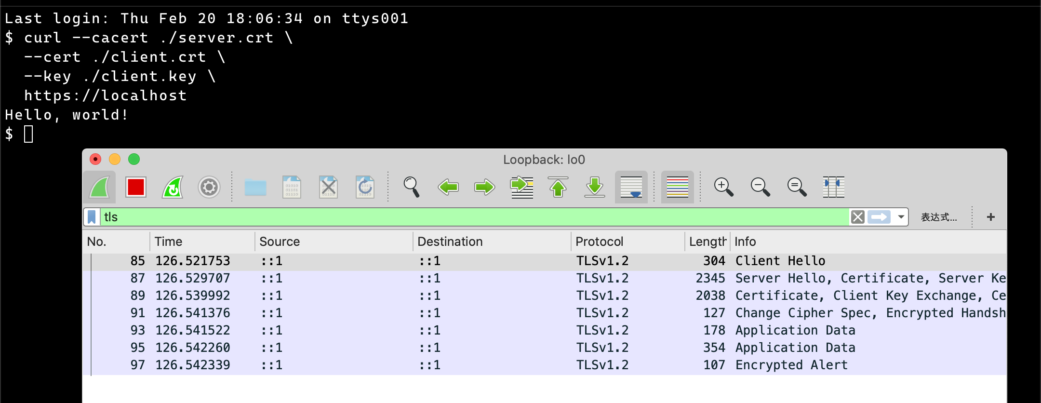1041x403 pixels.
Task: Select packet 93 Application Data row
Action: (x=545, y=330)
